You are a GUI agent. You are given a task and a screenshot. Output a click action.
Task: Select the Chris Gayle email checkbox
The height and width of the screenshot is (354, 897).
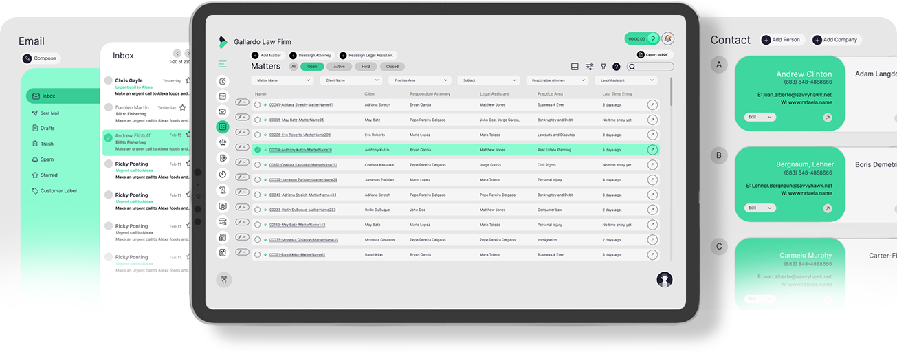click(x=108, y=80)
